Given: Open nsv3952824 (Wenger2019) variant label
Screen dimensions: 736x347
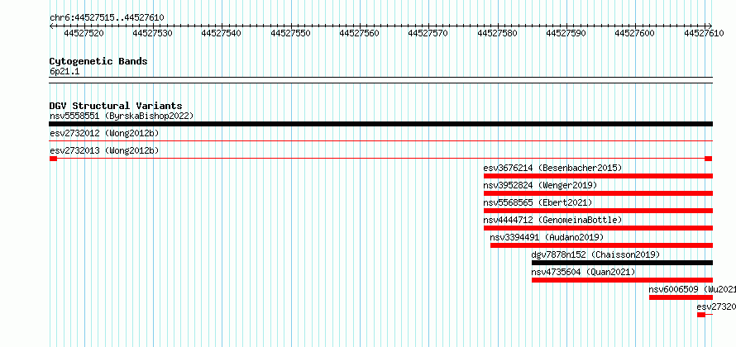Looking at the screenshot, I should (540, 185).
